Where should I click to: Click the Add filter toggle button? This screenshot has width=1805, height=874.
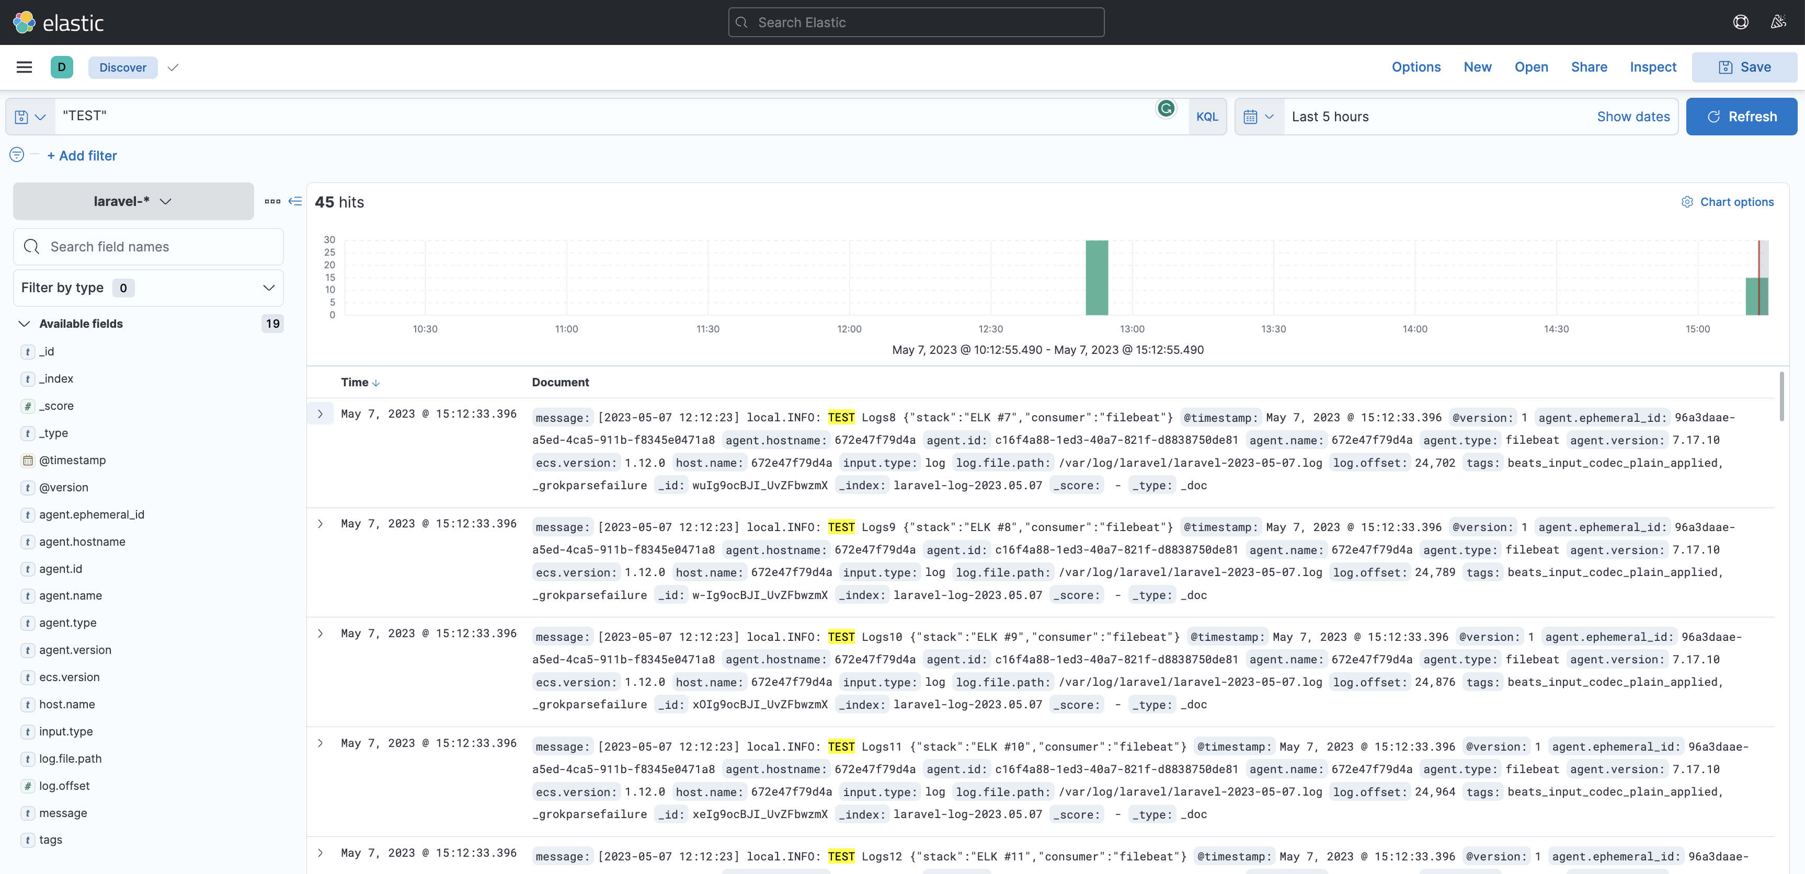click(82, 155)
